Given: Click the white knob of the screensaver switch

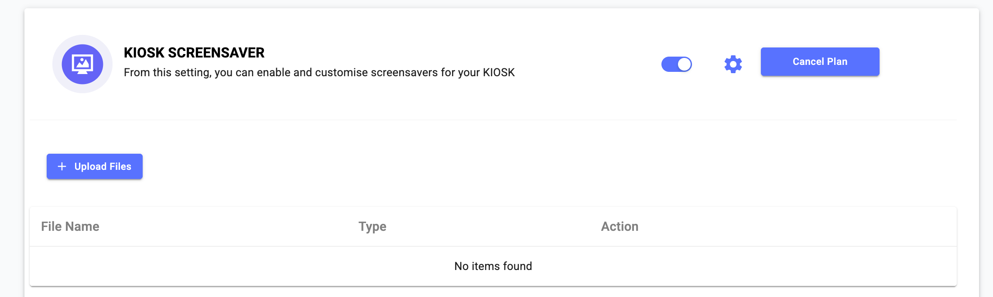Looking at the screenshot, I should click(684, 64).
